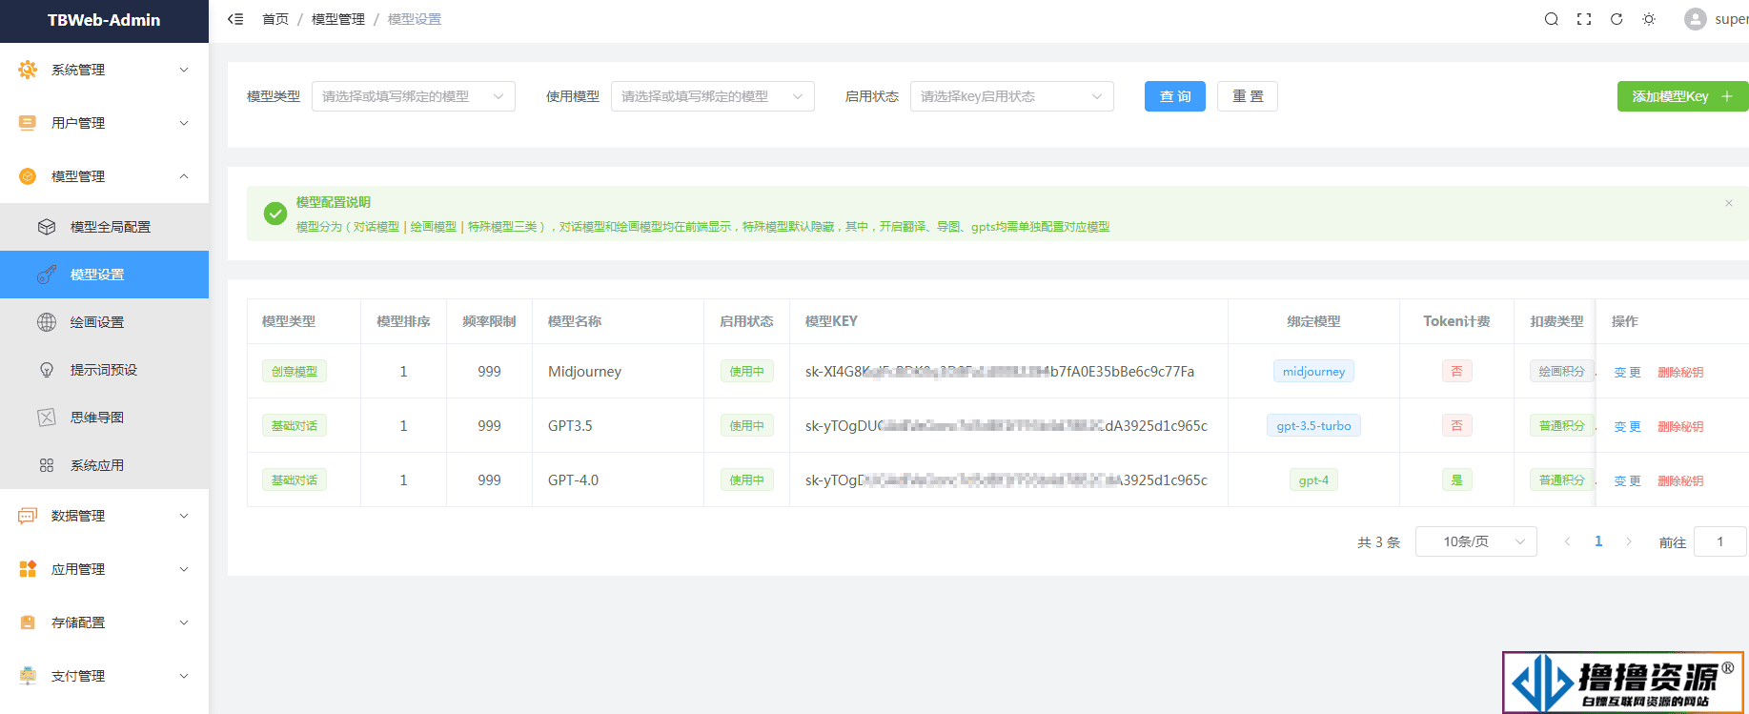Click the lightbulb icon for 提示词预设

(x=47, y=370)
